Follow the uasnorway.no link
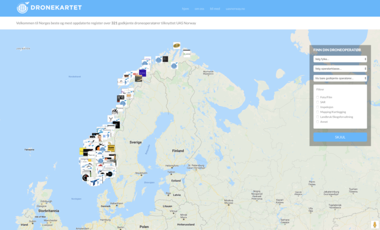 click(235, 8)
